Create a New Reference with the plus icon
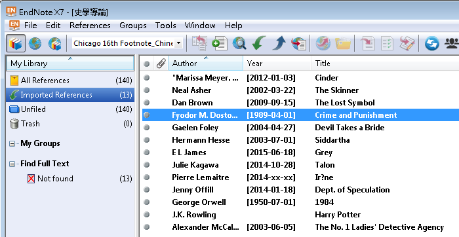 tap(219, 44)
